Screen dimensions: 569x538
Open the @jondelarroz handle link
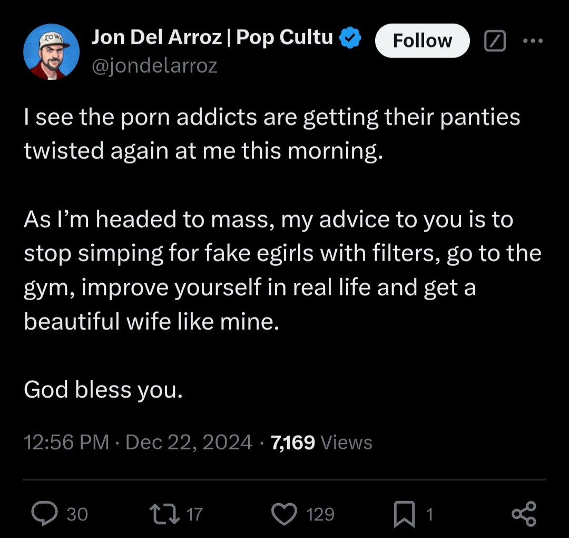154,66
